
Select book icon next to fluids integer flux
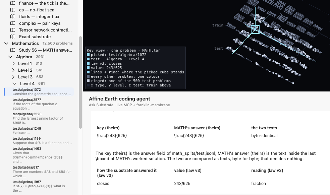tap(13, 17)
